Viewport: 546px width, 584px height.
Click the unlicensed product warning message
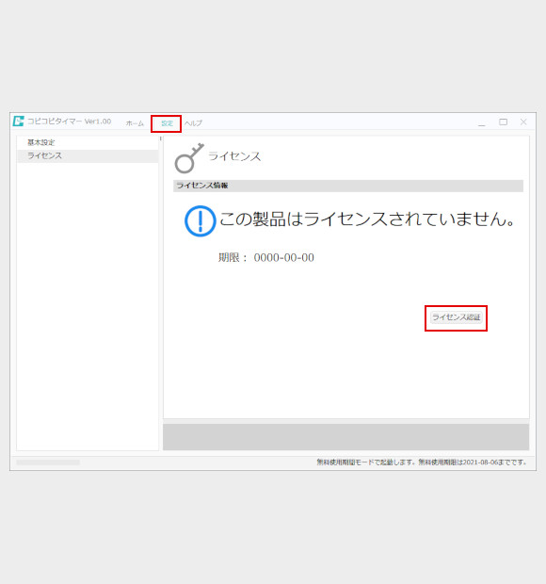(x=367, y=219)
